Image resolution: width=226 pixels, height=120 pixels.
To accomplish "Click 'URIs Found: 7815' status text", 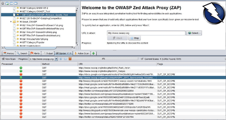I will coord(172,59).
